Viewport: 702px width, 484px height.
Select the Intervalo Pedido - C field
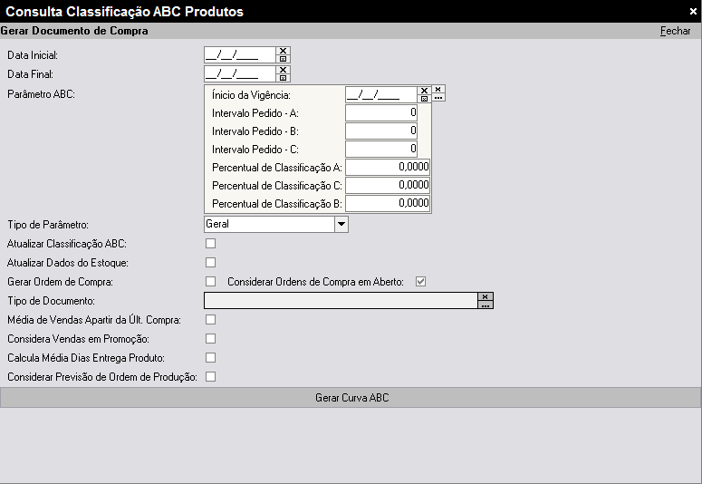[x=381, y=150]
